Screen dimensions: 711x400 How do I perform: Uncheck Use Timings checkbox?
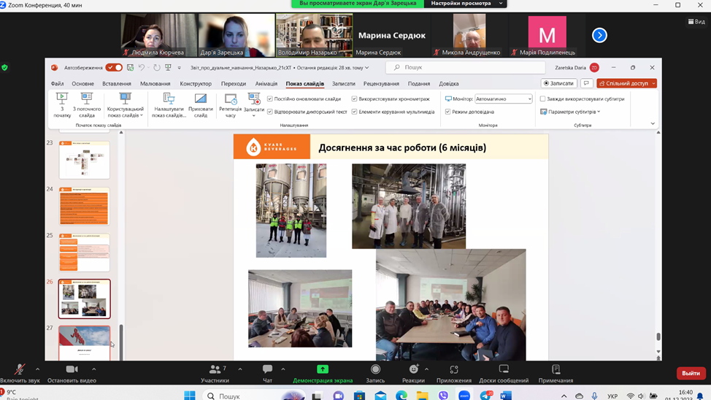(355, 99)
